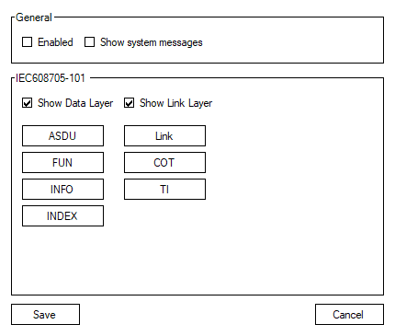
Task: Enable the Enabled checkbox
Action: click(x=27, y=42)
